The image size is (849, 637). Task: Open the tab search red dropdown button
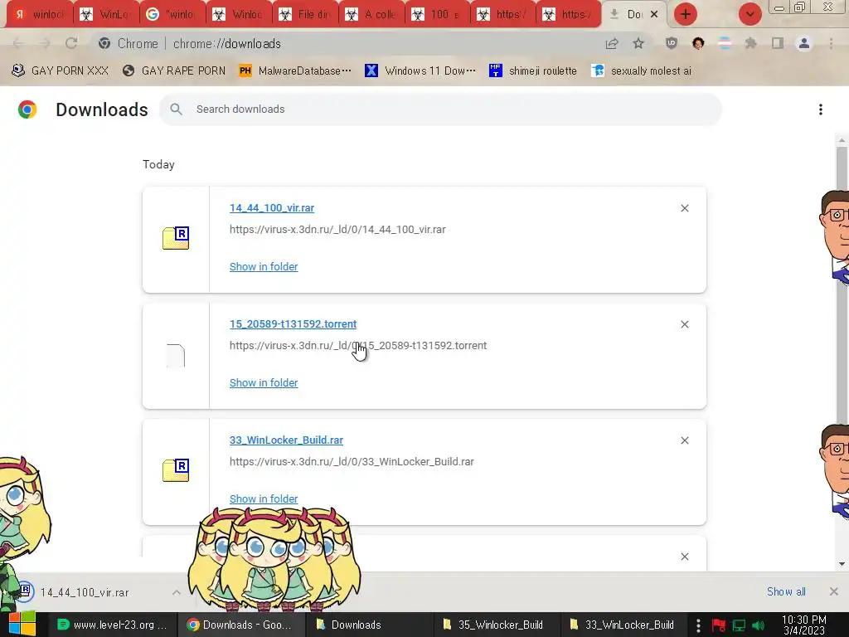tap(750, 15)
